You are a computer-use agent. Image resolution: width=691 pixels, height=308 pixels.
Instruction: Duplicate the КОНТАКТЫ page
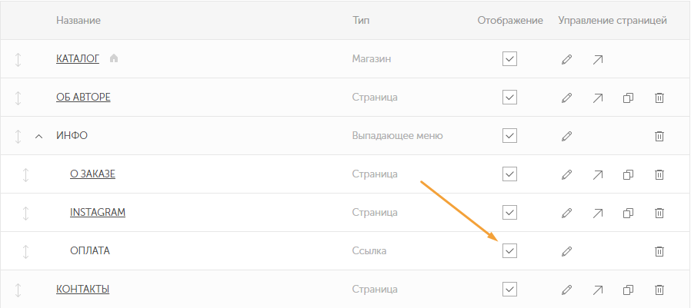click(628, 290)
